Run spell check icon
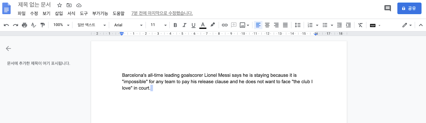This screenshot has height=123, width=426. click(34, 25)
